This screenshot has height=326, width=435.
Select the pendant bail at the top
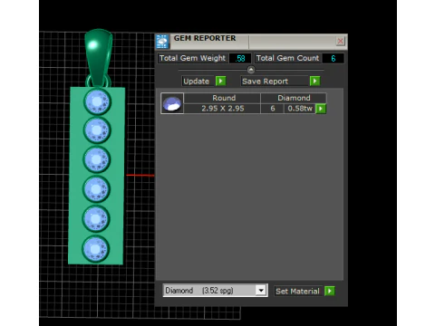point(99,57)
